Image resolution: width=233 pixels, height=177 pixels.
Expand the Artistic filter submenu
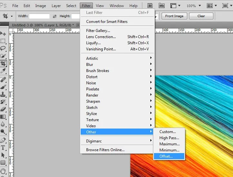(117, 58)
